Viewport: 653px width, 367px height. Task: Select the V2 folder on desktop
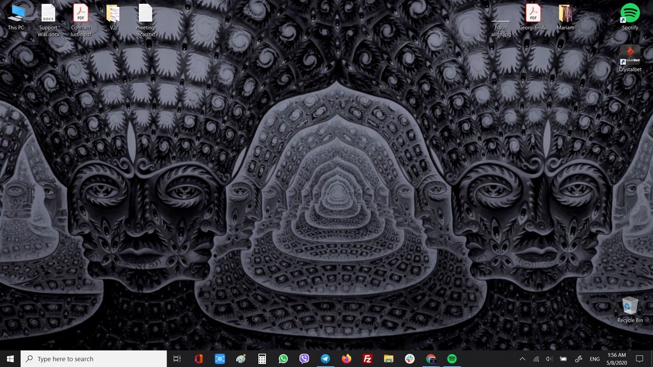click(x=113, y=17)
